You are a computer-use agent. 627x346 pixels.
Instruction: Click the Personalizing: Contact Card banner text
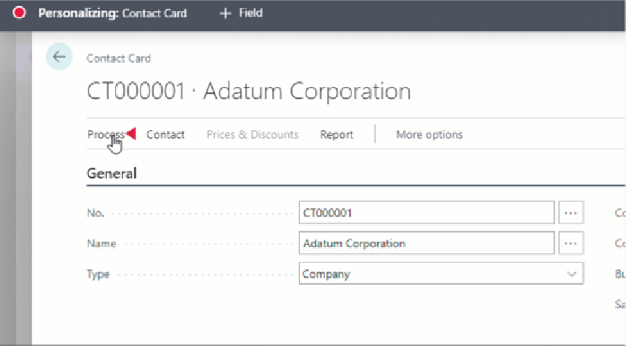click(x=112, y=13)
